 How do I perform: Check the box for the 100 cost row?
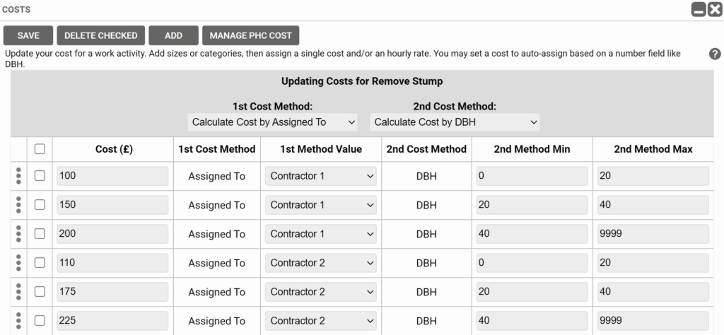[x=40, y=176]
